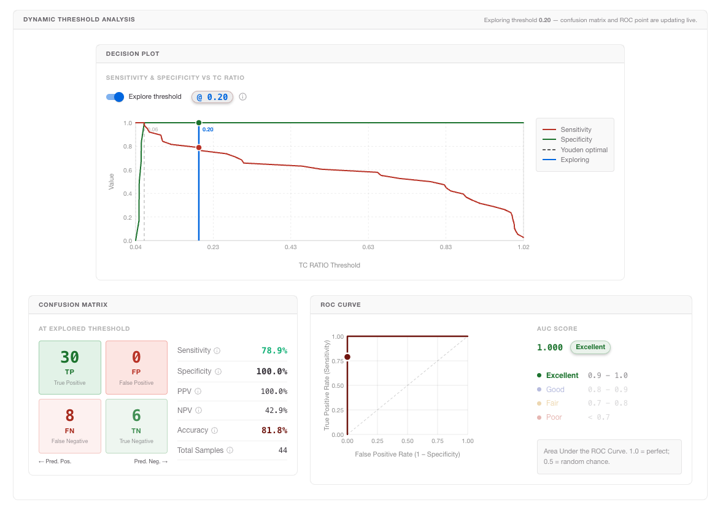Click the Excellent 0.9 – 1.0 rating row
The height and width of the screenshot is (513, 723).
[x=582, y=376]
